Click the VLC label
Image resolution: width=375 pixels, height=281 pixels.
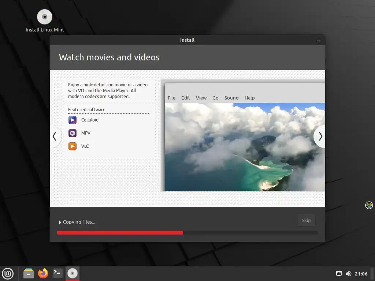[x=85, y=146]
